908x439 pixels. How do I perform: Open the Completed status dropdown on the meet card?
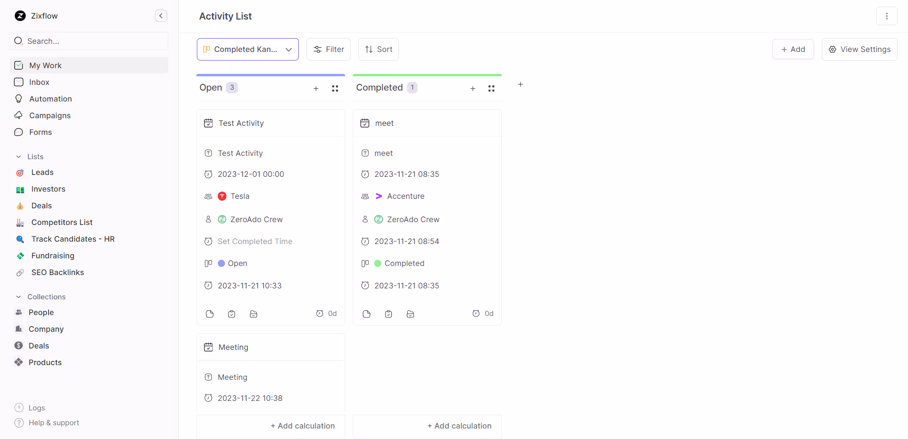click(x=399, y=263)
